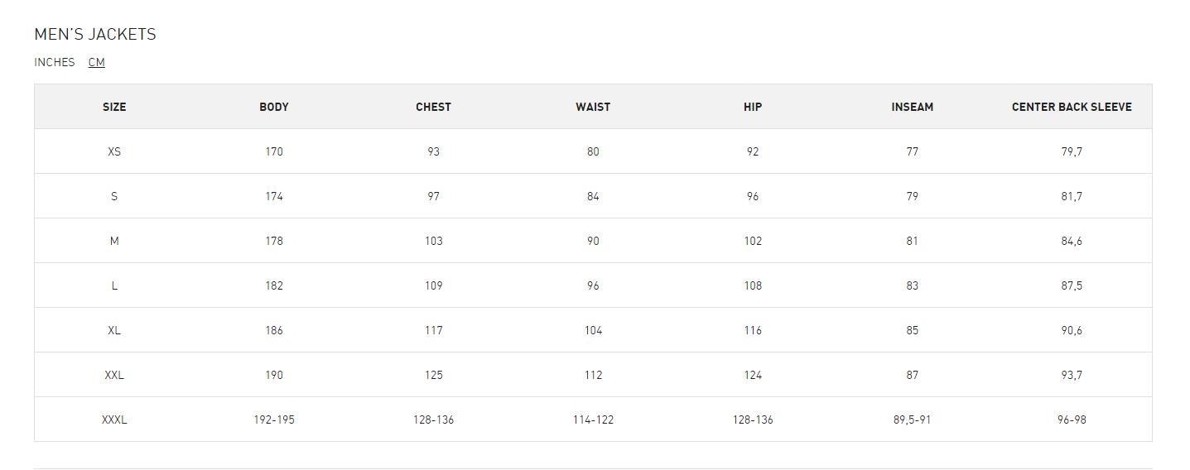Select the M size row label
The image size is (1190, 470).
tap(114, 241)
